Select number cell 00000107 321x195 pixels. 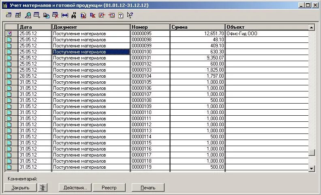150,94
